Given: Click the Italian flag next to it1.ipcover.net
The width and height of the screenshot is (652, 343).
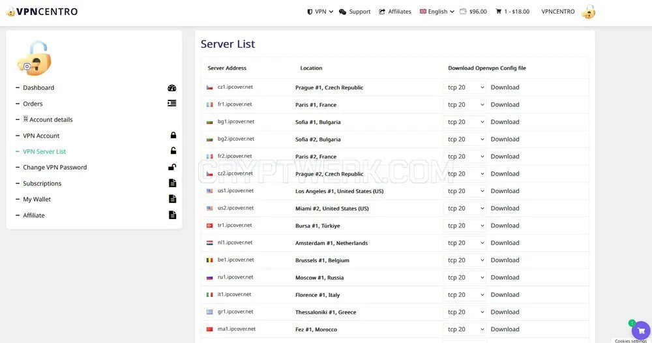Looking at the screenshot, I should (209, 295).
